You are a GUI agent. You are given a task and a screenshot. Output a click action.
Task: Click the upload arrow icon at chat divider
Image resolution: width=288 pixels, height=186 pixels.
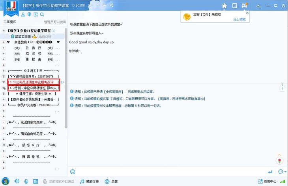282,88
